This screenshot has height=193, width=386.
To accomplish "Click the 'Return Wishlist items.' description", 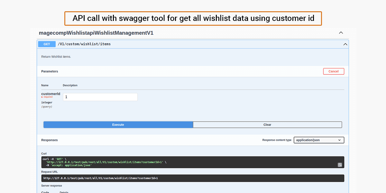I will pos(56,57).
